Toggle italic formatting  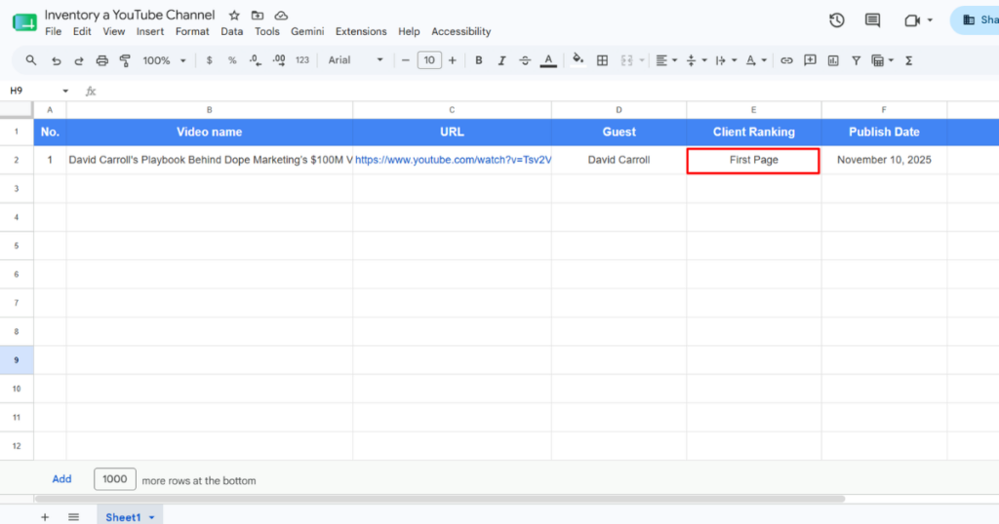coord(501,60)
